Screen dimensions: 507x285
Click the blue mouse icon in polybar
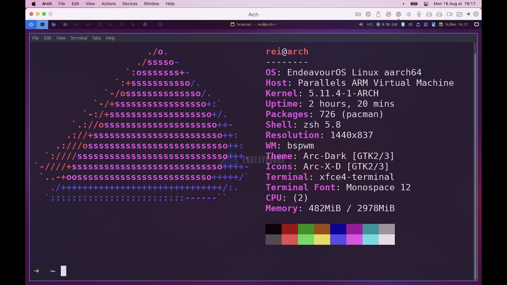pyautogui.click(x=433, y=24)
